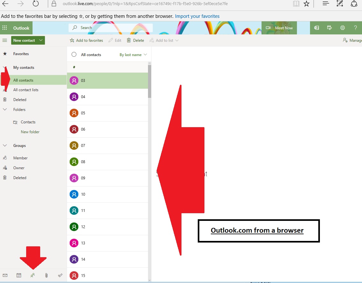Open Files via the paperclip icon

[46, 275]
